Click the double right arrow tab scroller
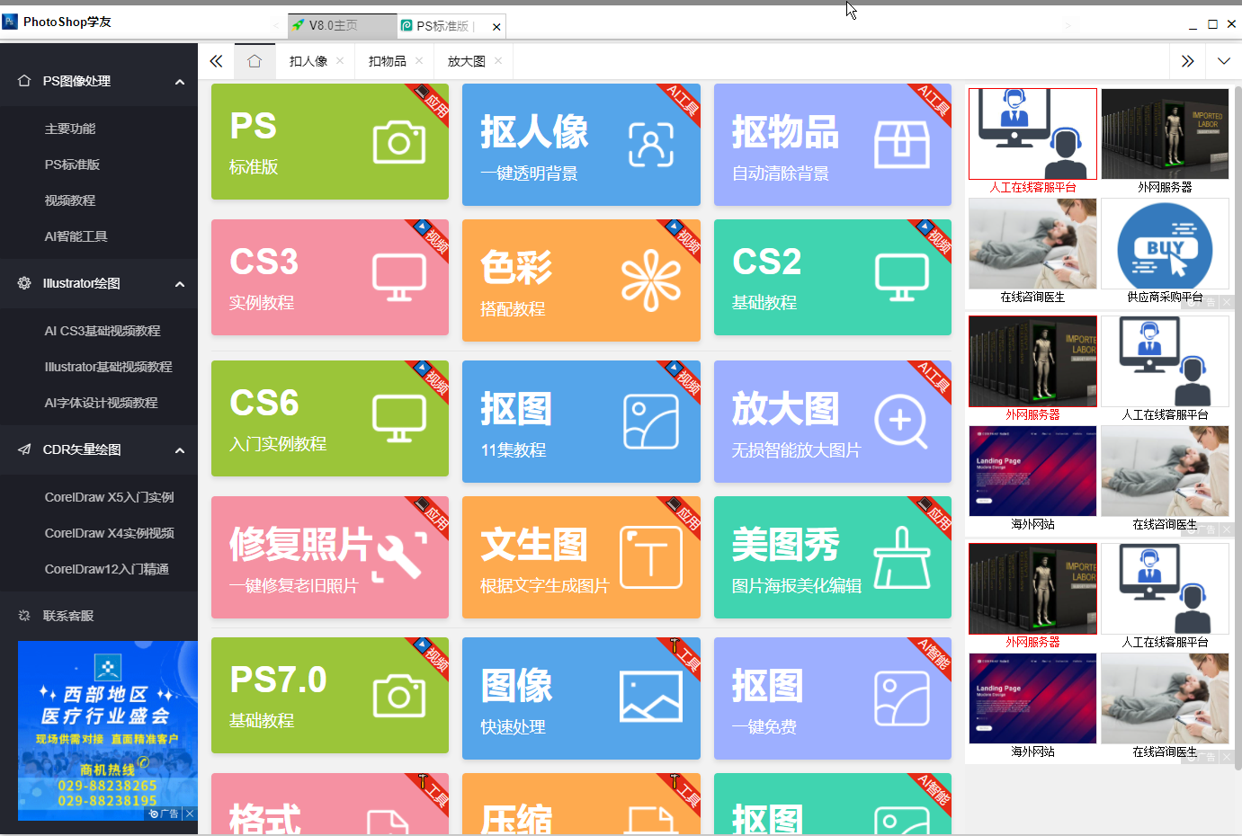 pyautogui.click(x=1188, y=61)
